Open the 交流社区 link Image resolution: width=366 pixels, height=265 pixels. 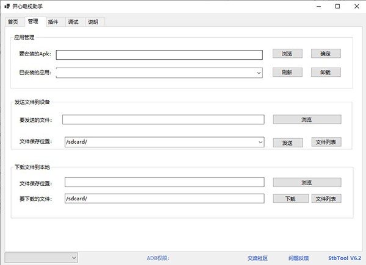tap(257, 258)
